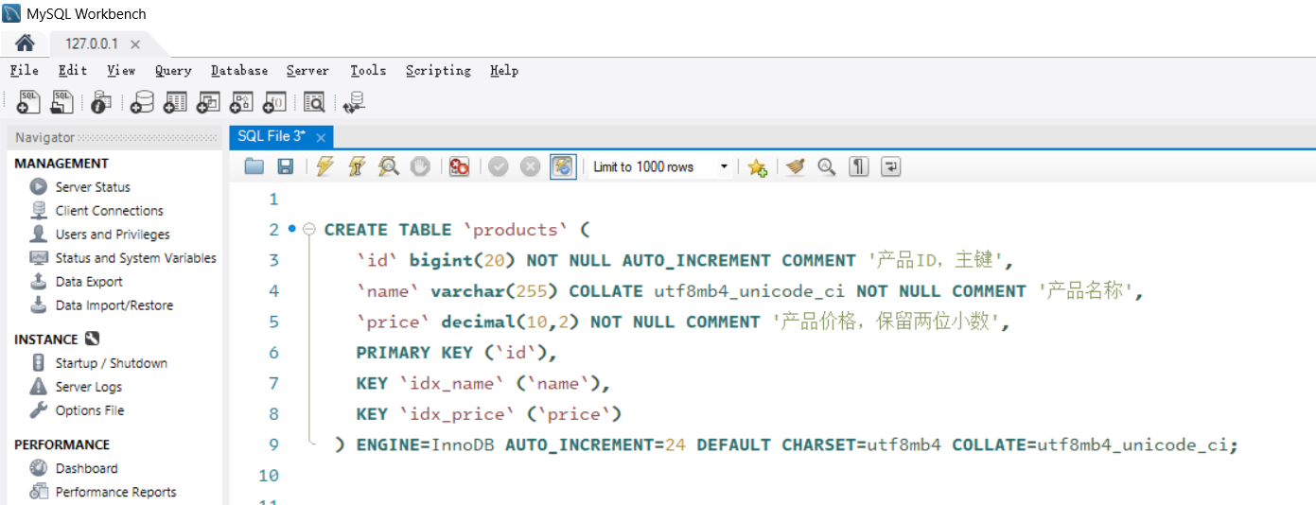Switch to the 127.0.0.1 connection tab
The width and height of the screenshot is (1316, 505).
coord(92,44)
